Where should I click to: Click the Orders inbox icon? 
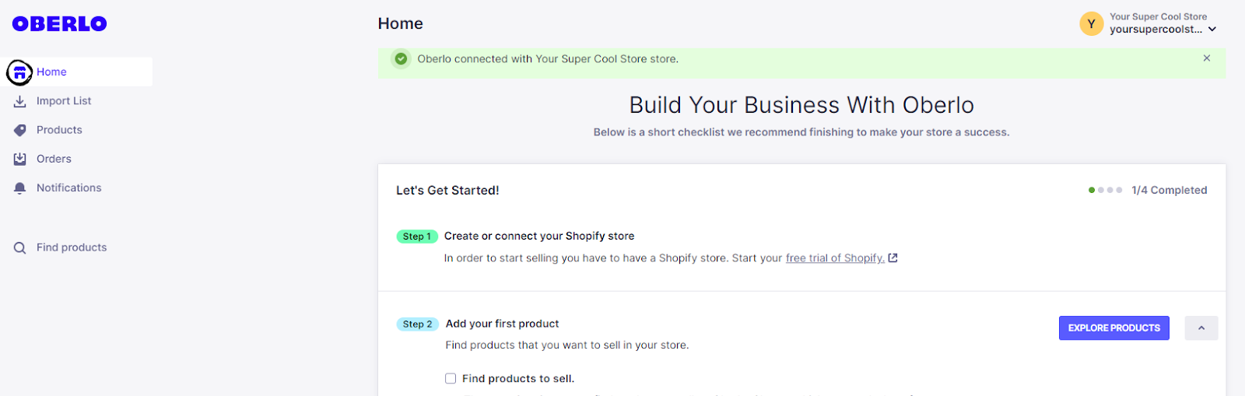[x=20, y=159]
